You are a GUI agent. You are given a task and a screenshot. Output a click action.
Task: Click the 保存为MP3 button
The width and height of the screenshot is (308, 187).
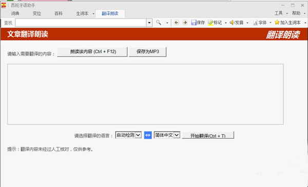[147, 52]
